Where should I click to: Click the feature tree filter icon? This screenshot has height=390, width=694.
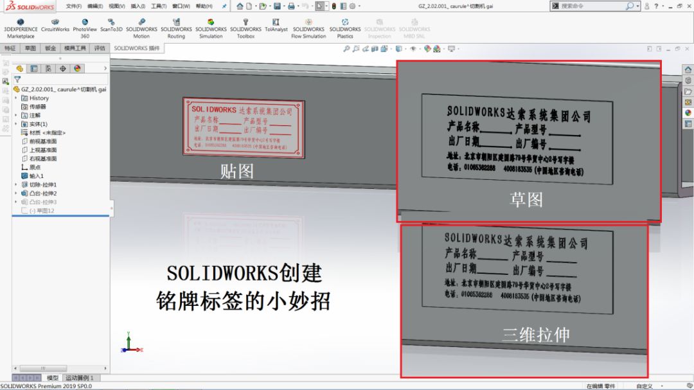pyautogui.click(x=17, y=80)
